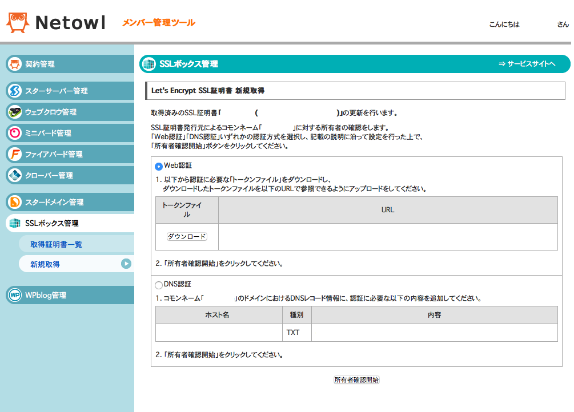The height and width of the screenshot is (412, 574).
Task: Select the Web認証 radio button
Action: (x=159, y=167)
